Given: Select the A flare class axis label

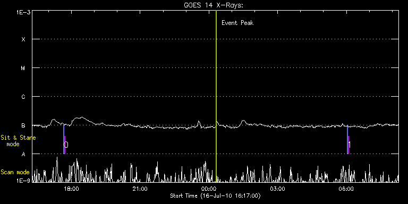Looking at the screenshot, I should click(x=23, y=154).
